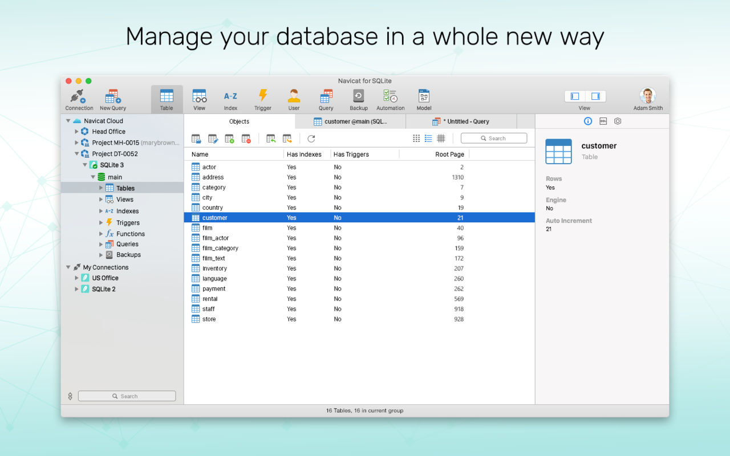
Task: Click the sidebar sort stepper arrows
Action: [70, 396]
